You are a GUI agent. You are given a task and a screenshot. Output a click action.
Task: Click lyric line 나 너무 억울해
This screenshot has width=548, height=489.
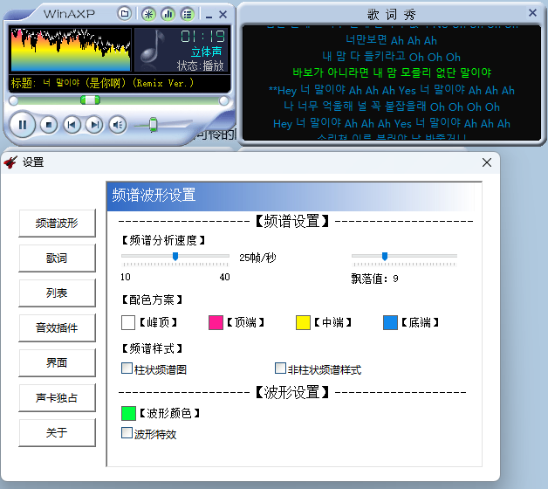[392, 107]
